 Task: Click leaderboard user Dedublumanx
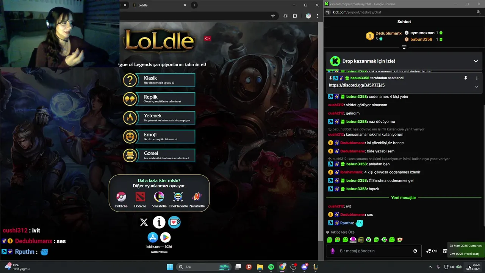pos(388,33)
